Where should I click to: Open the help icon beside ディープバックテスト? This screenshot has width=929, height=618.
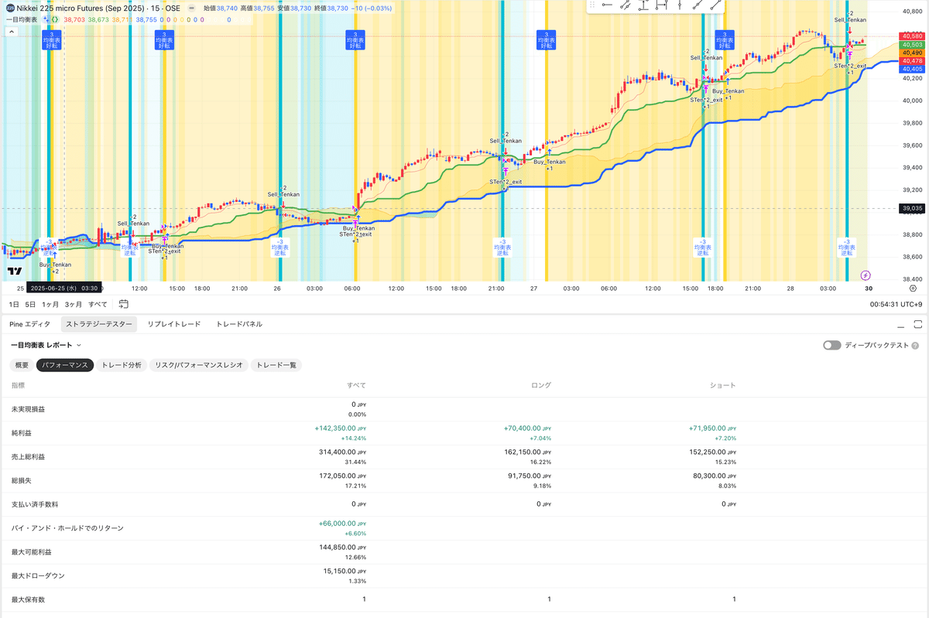click(x=915, y=346)
